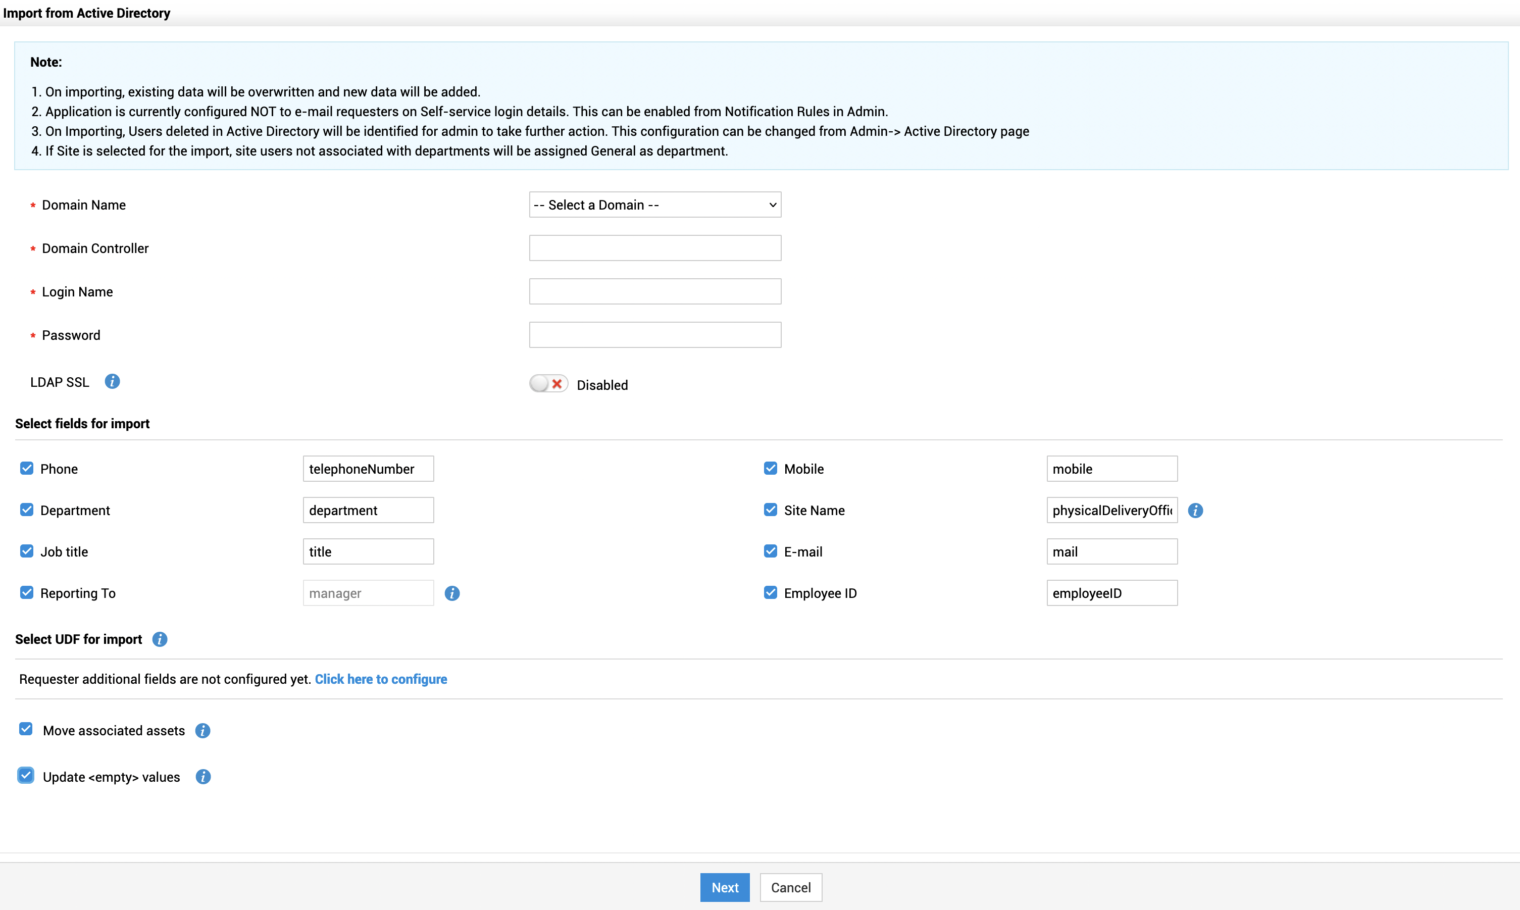Uncheck Move associated assets checkbox

(x=26, y=729)
